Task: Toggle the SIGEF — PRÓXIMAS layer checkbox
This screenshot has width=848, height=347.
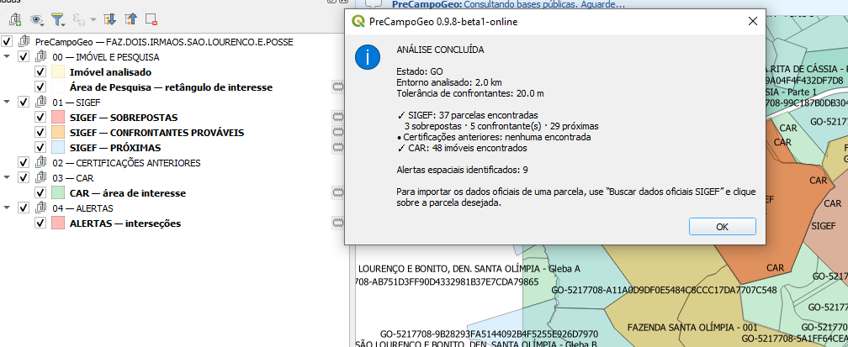Action: [x=40, y=148]
